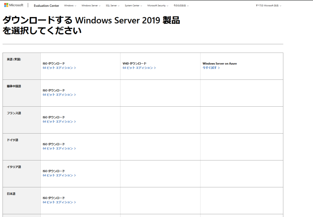Open the Microsoft Security menu

click(157, 6)
